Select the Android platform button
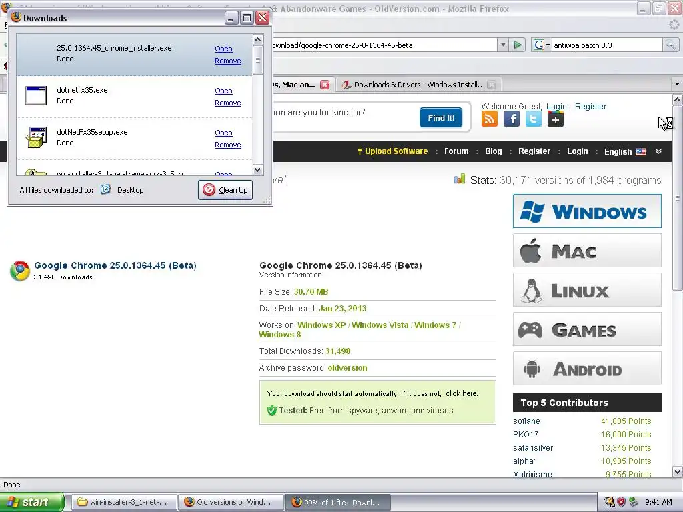The width and height of the screenshot is (683, 512). point(587,368)
